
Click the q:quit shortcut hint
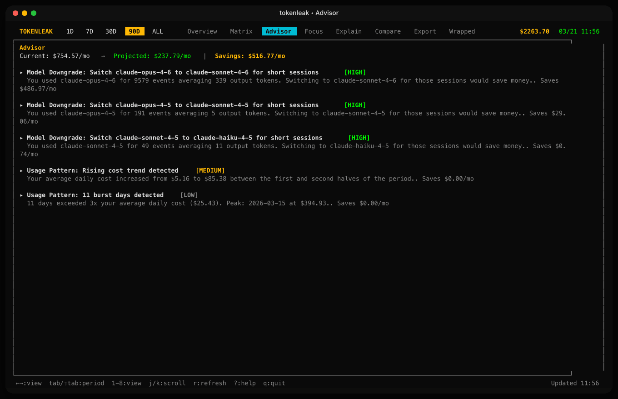pyautogui.click(x=274, y=383)
